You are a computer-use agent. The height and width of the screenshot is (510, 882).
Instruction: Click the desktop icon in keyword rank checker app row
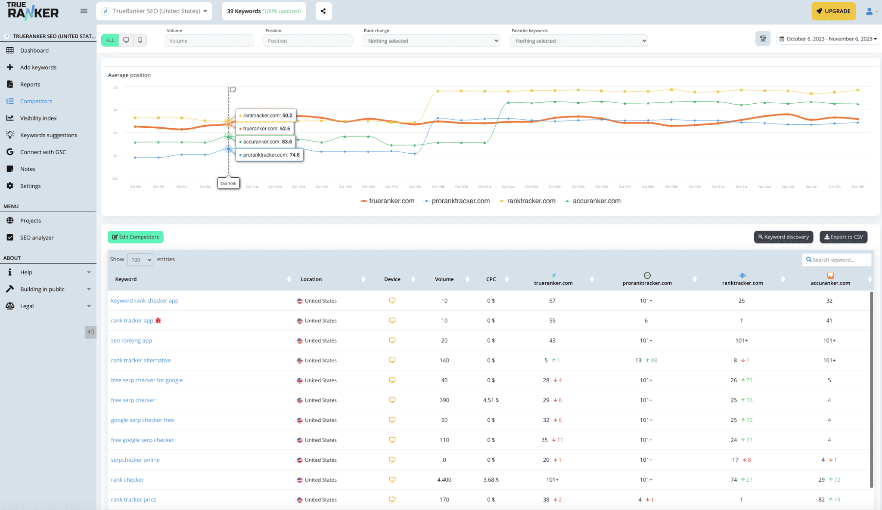click(392, 300)
